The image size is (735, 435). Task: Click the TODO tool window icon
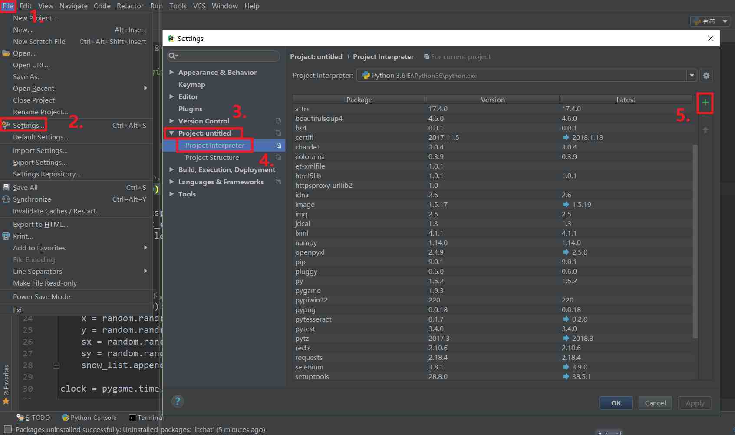pyautogui.click(x=20, y=417)
